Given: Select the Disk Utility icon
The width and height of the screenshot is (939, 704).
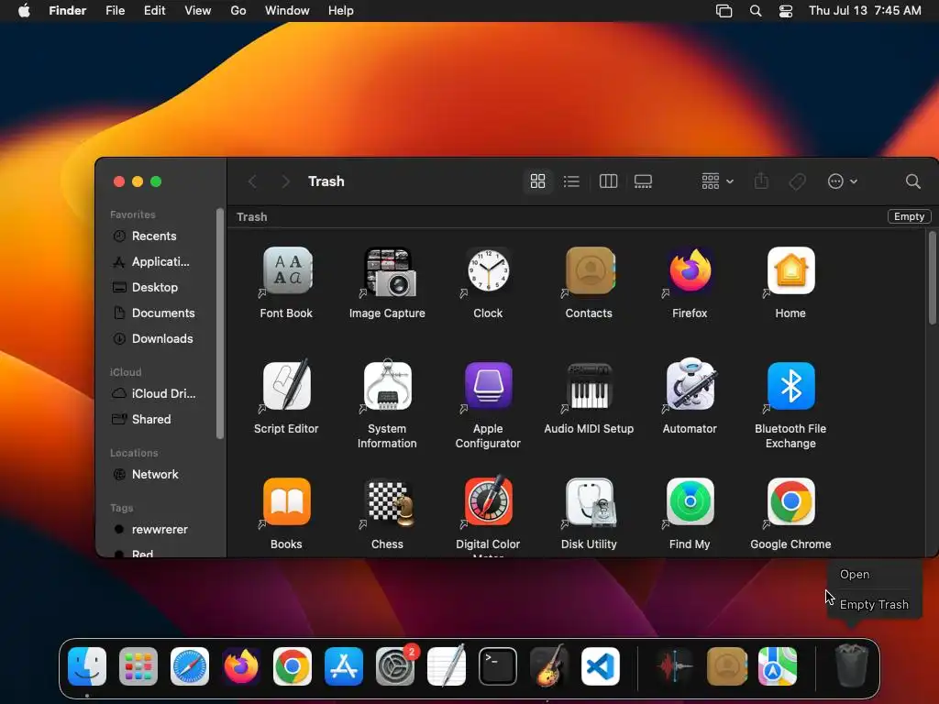Looking at the screenshot, I should (590, 501).
